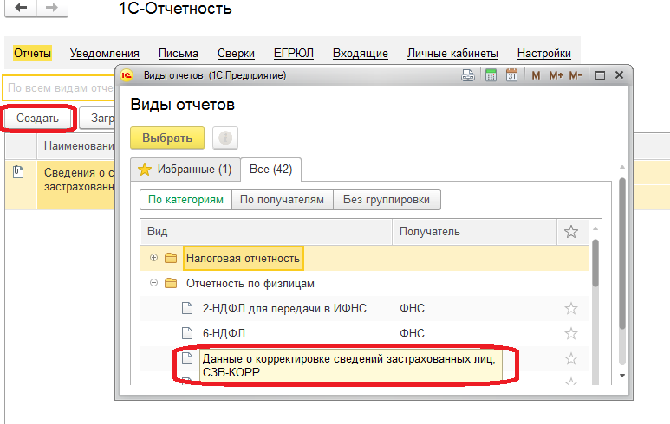Screen dimensions: 670x424
Task: Click the document icon of 6-НДФЛ row
Action: pyautogui.click(x=187, y=333)
